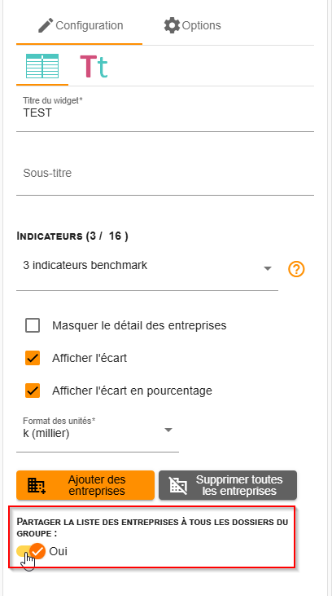Screen dimensions: 332x596
Task: Click the building-plus icon on Ajouter button
Action: click(x=37, y=485)
